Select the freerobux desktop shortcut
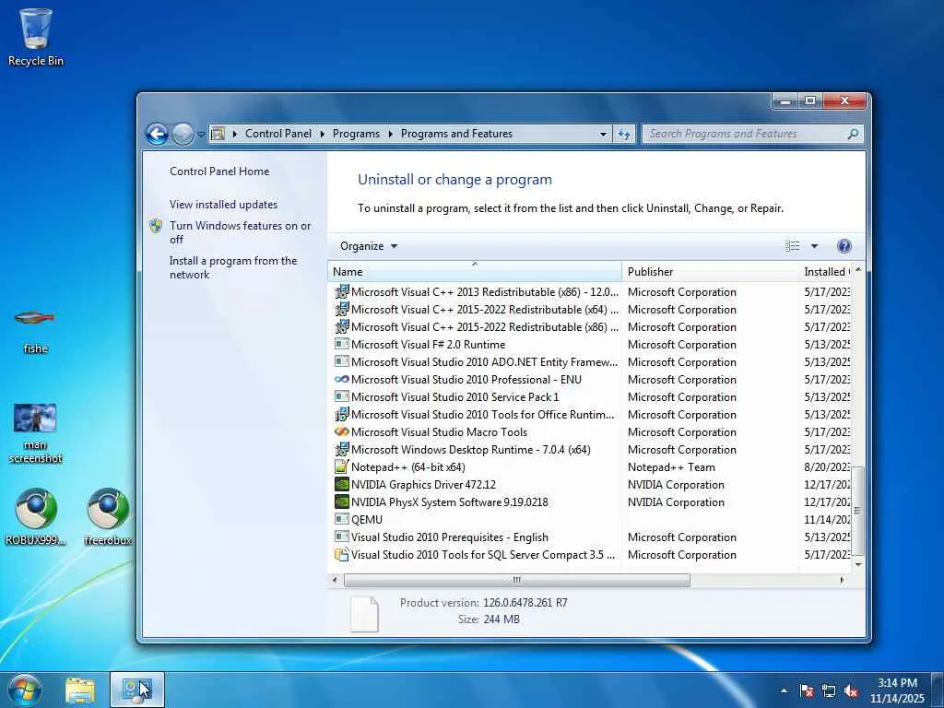944x708 pixels. pos(108,516)
